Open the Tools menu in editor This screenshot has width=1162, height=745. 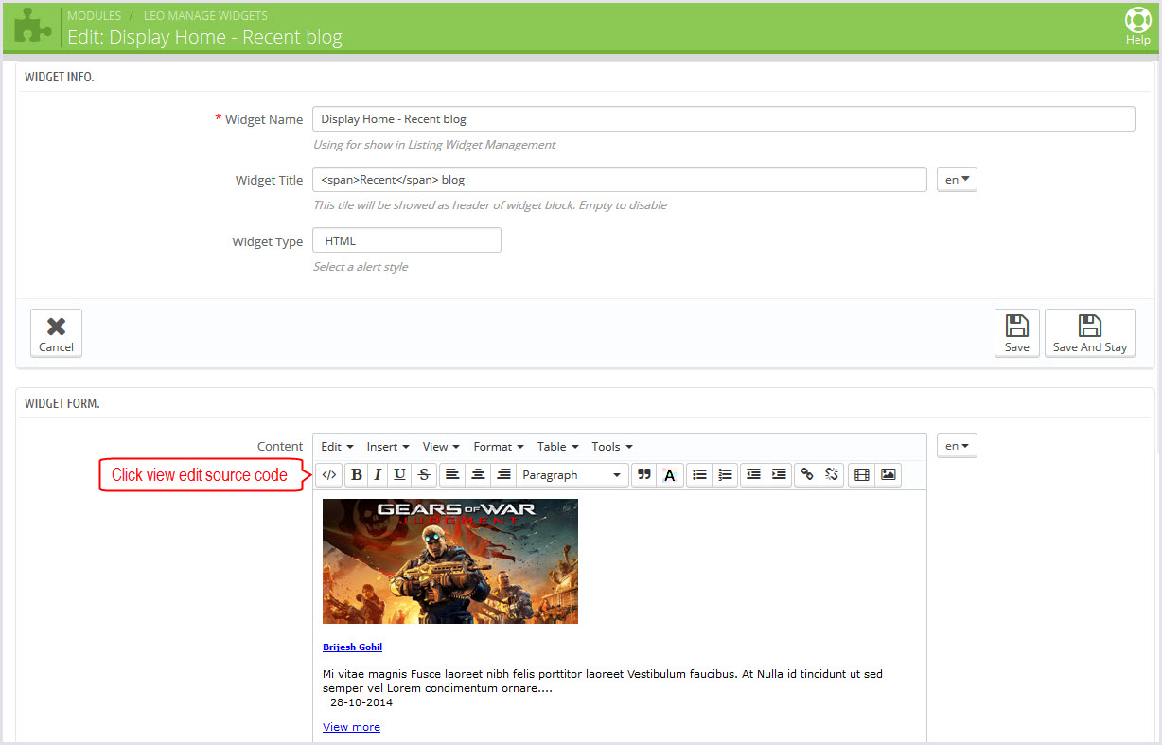(612, 447)
